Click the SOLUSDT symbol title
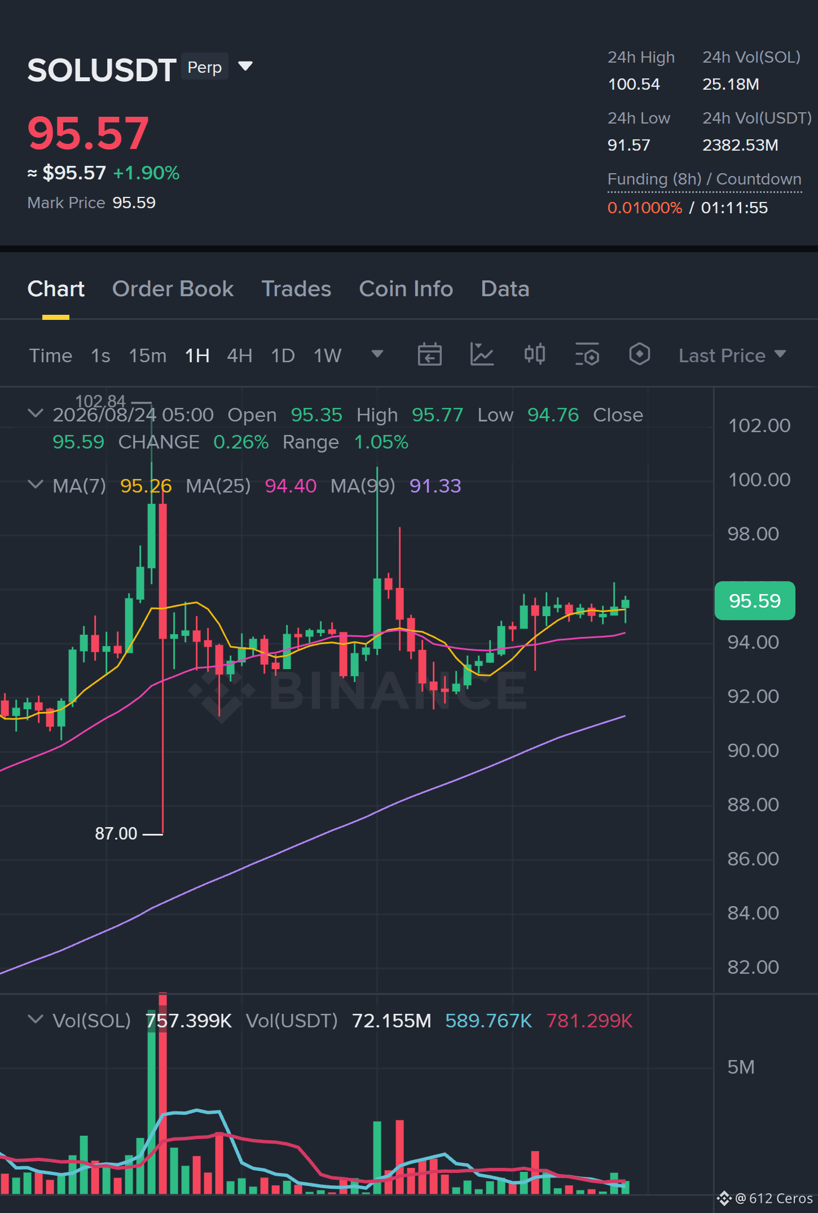 [102, 70]
